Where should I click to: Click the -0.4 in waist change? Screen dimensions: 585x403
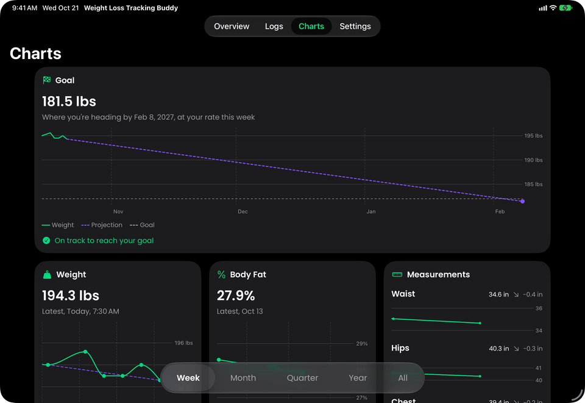click(x=533, y=295)
